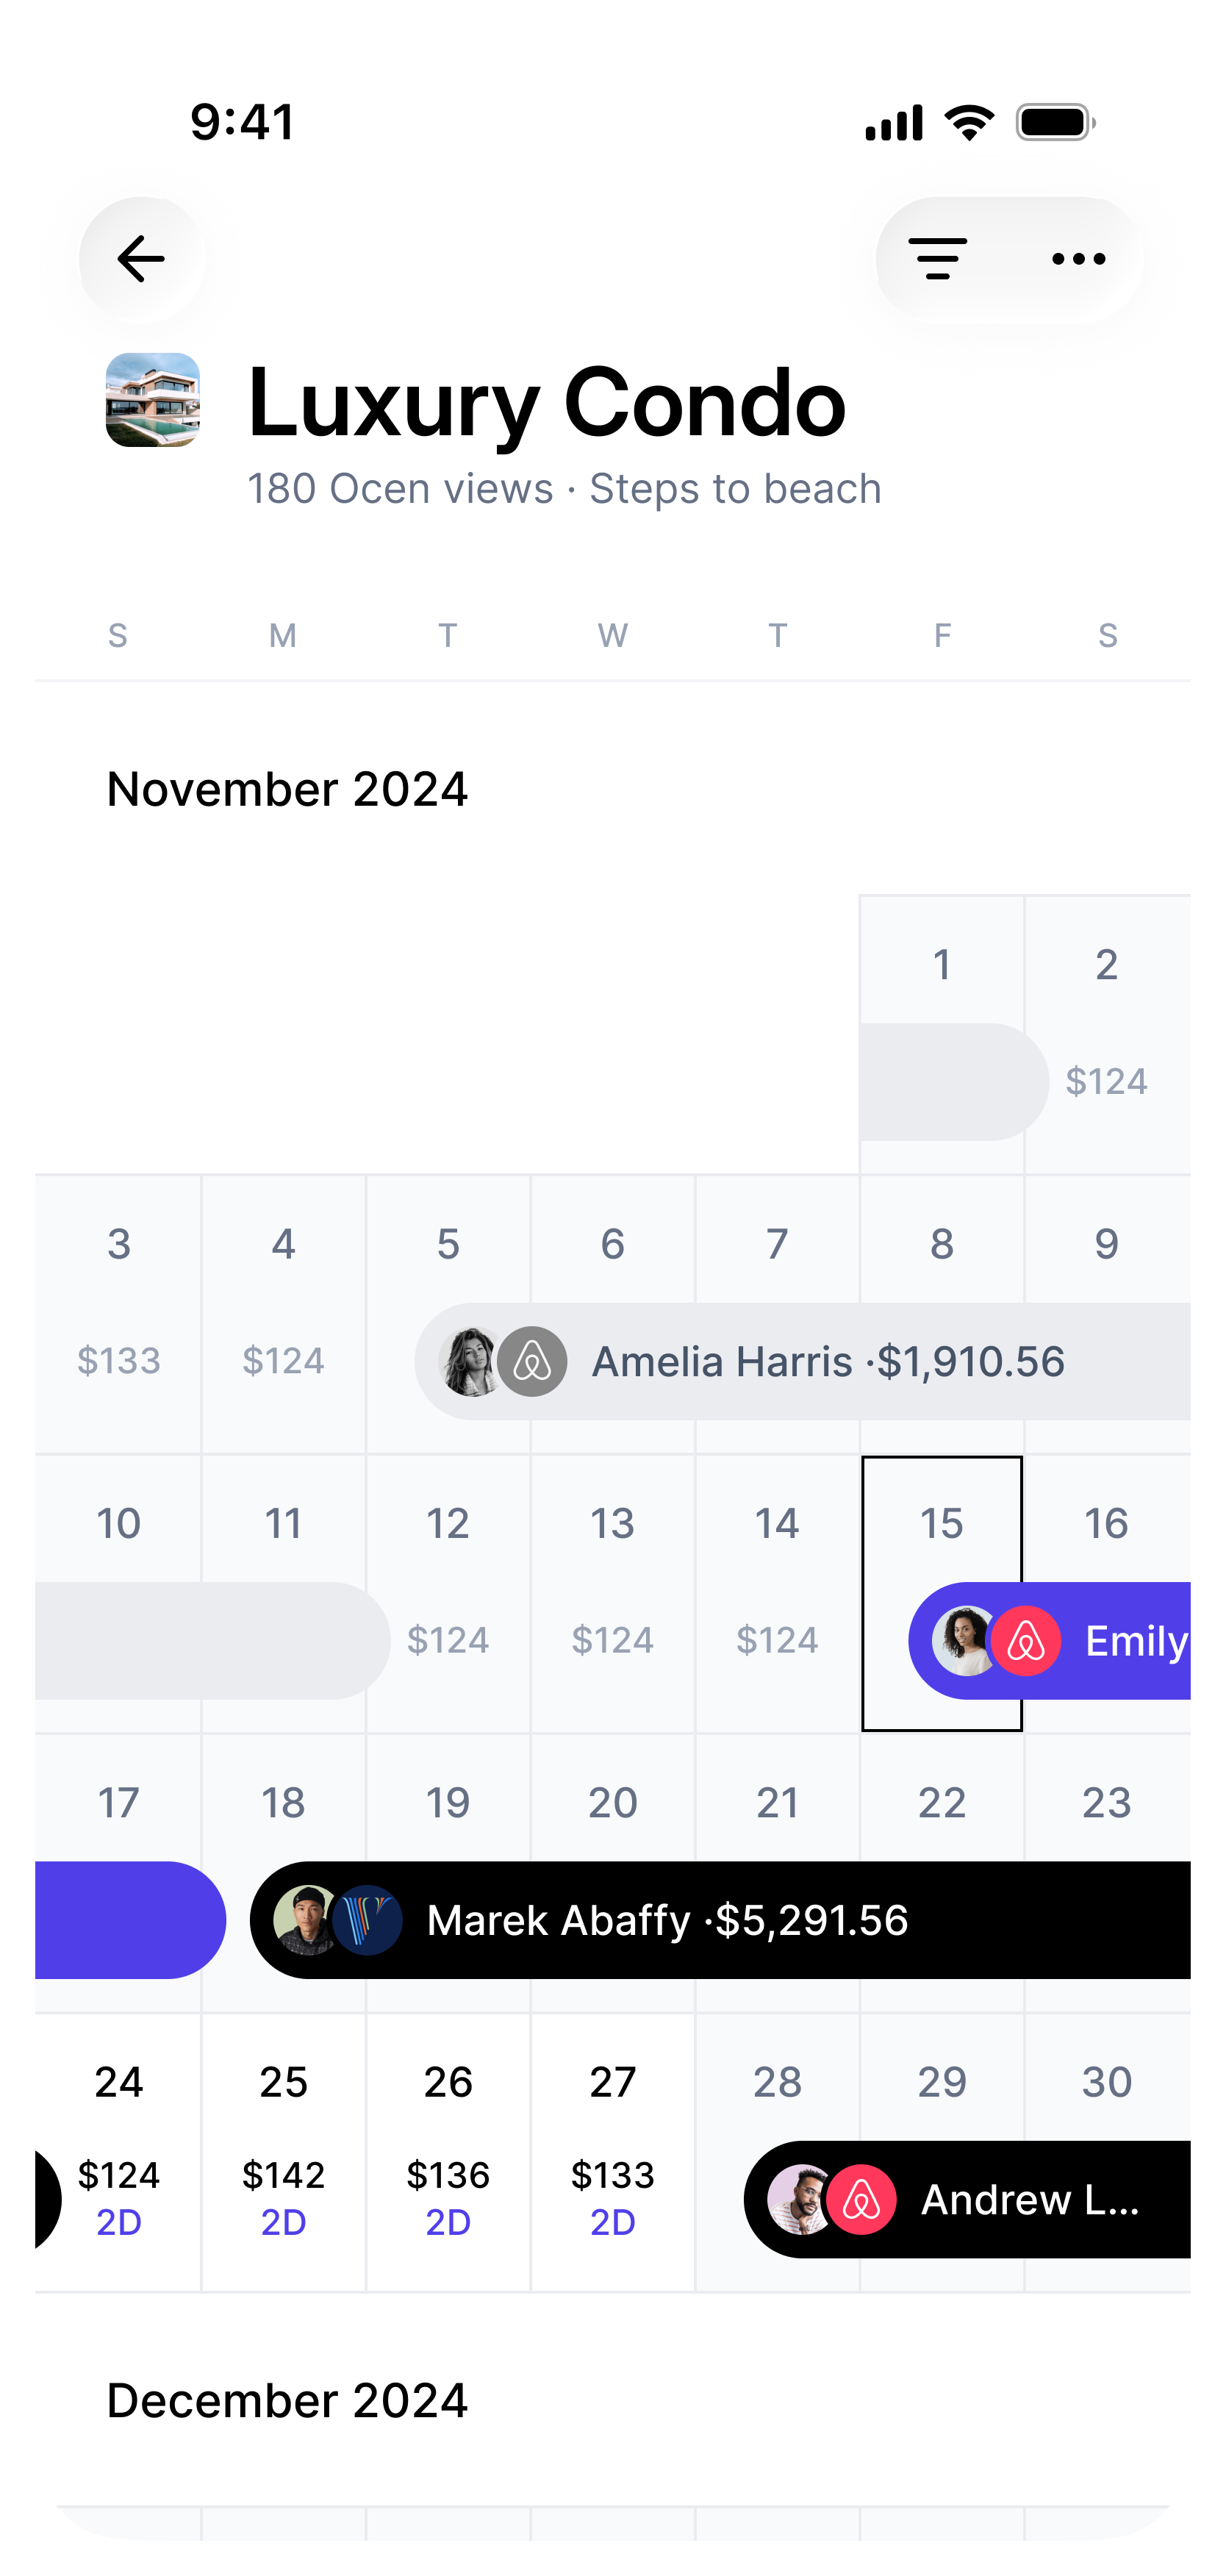Click the Airbnb icon on Emily's booking
The width and height of the screenshot is (1226, 2576).
1025,1640
